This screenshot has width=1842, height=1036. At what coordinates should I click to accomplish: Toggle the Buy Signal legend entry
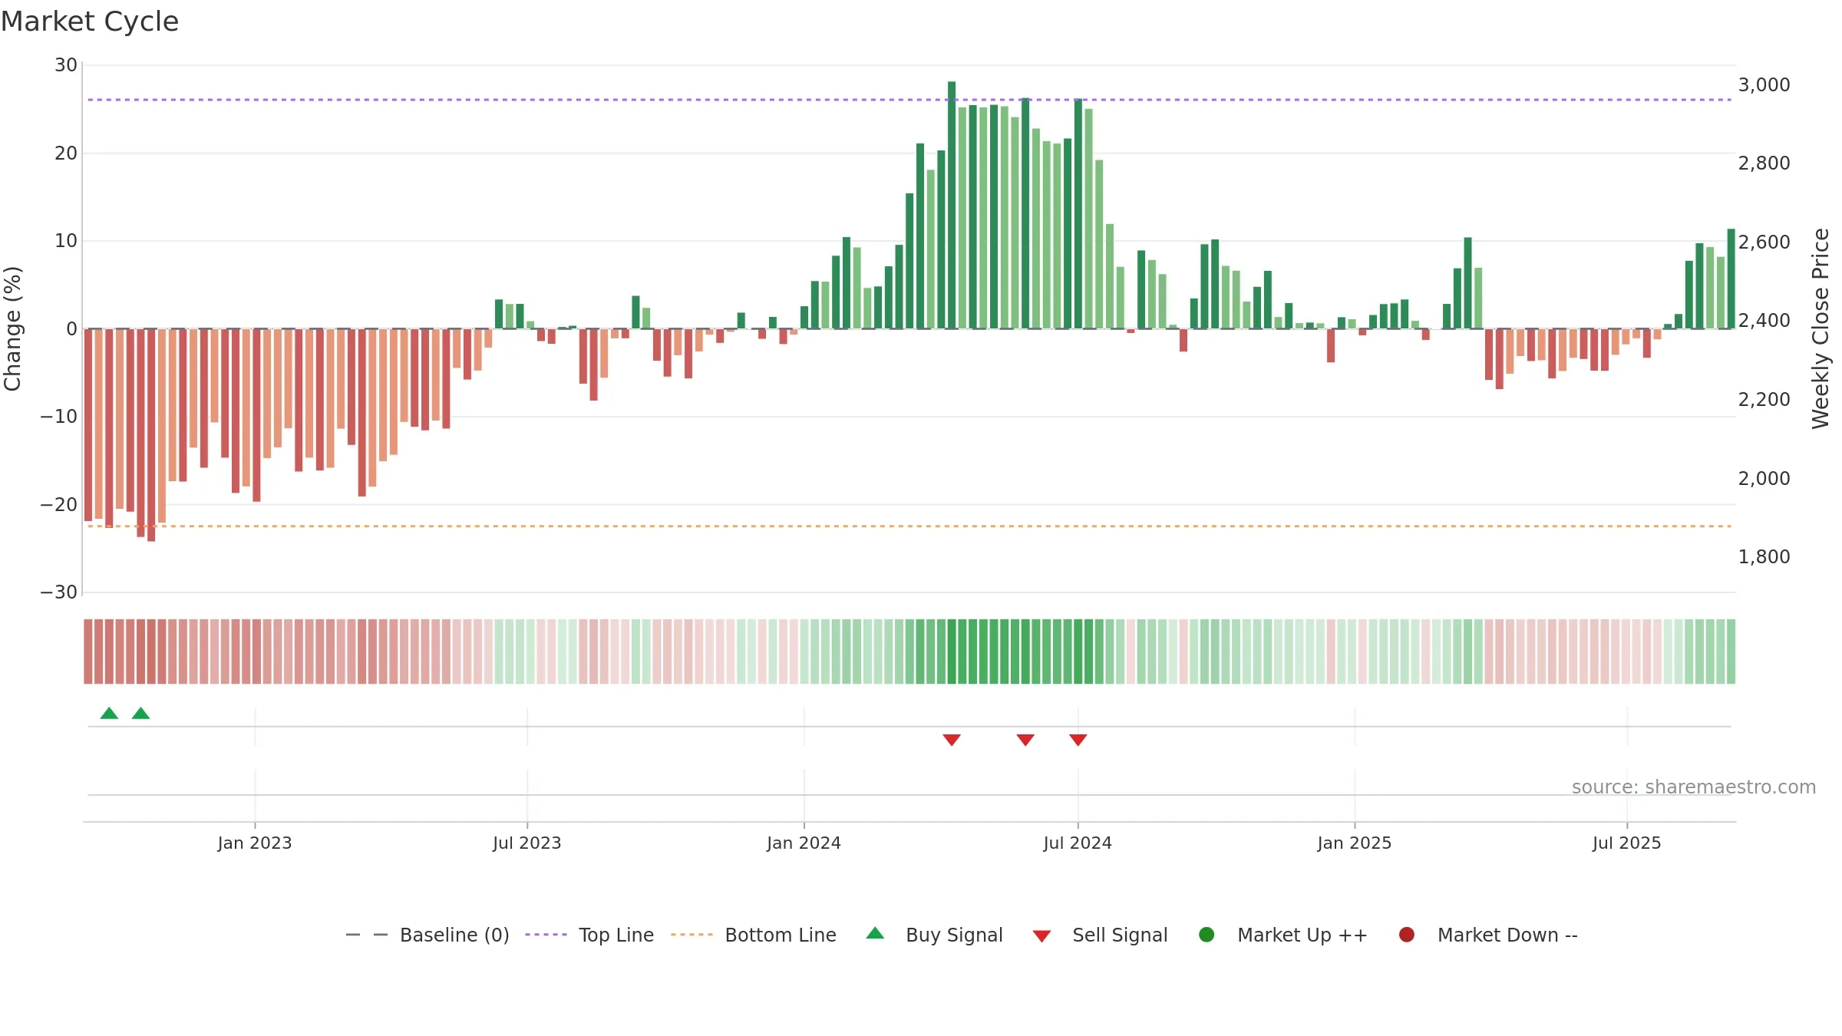[934, 935]
